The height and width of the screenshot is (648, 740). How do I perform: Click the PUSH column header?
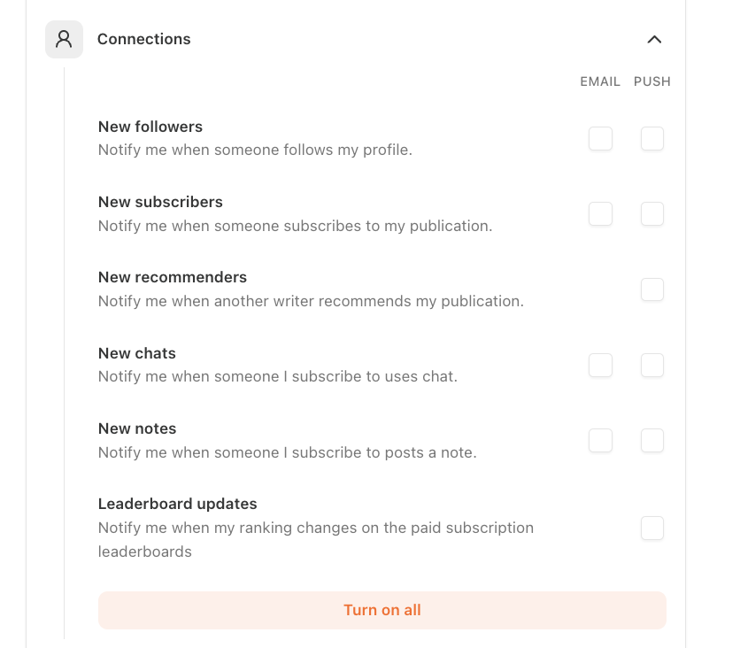click(x=651, y=81)
